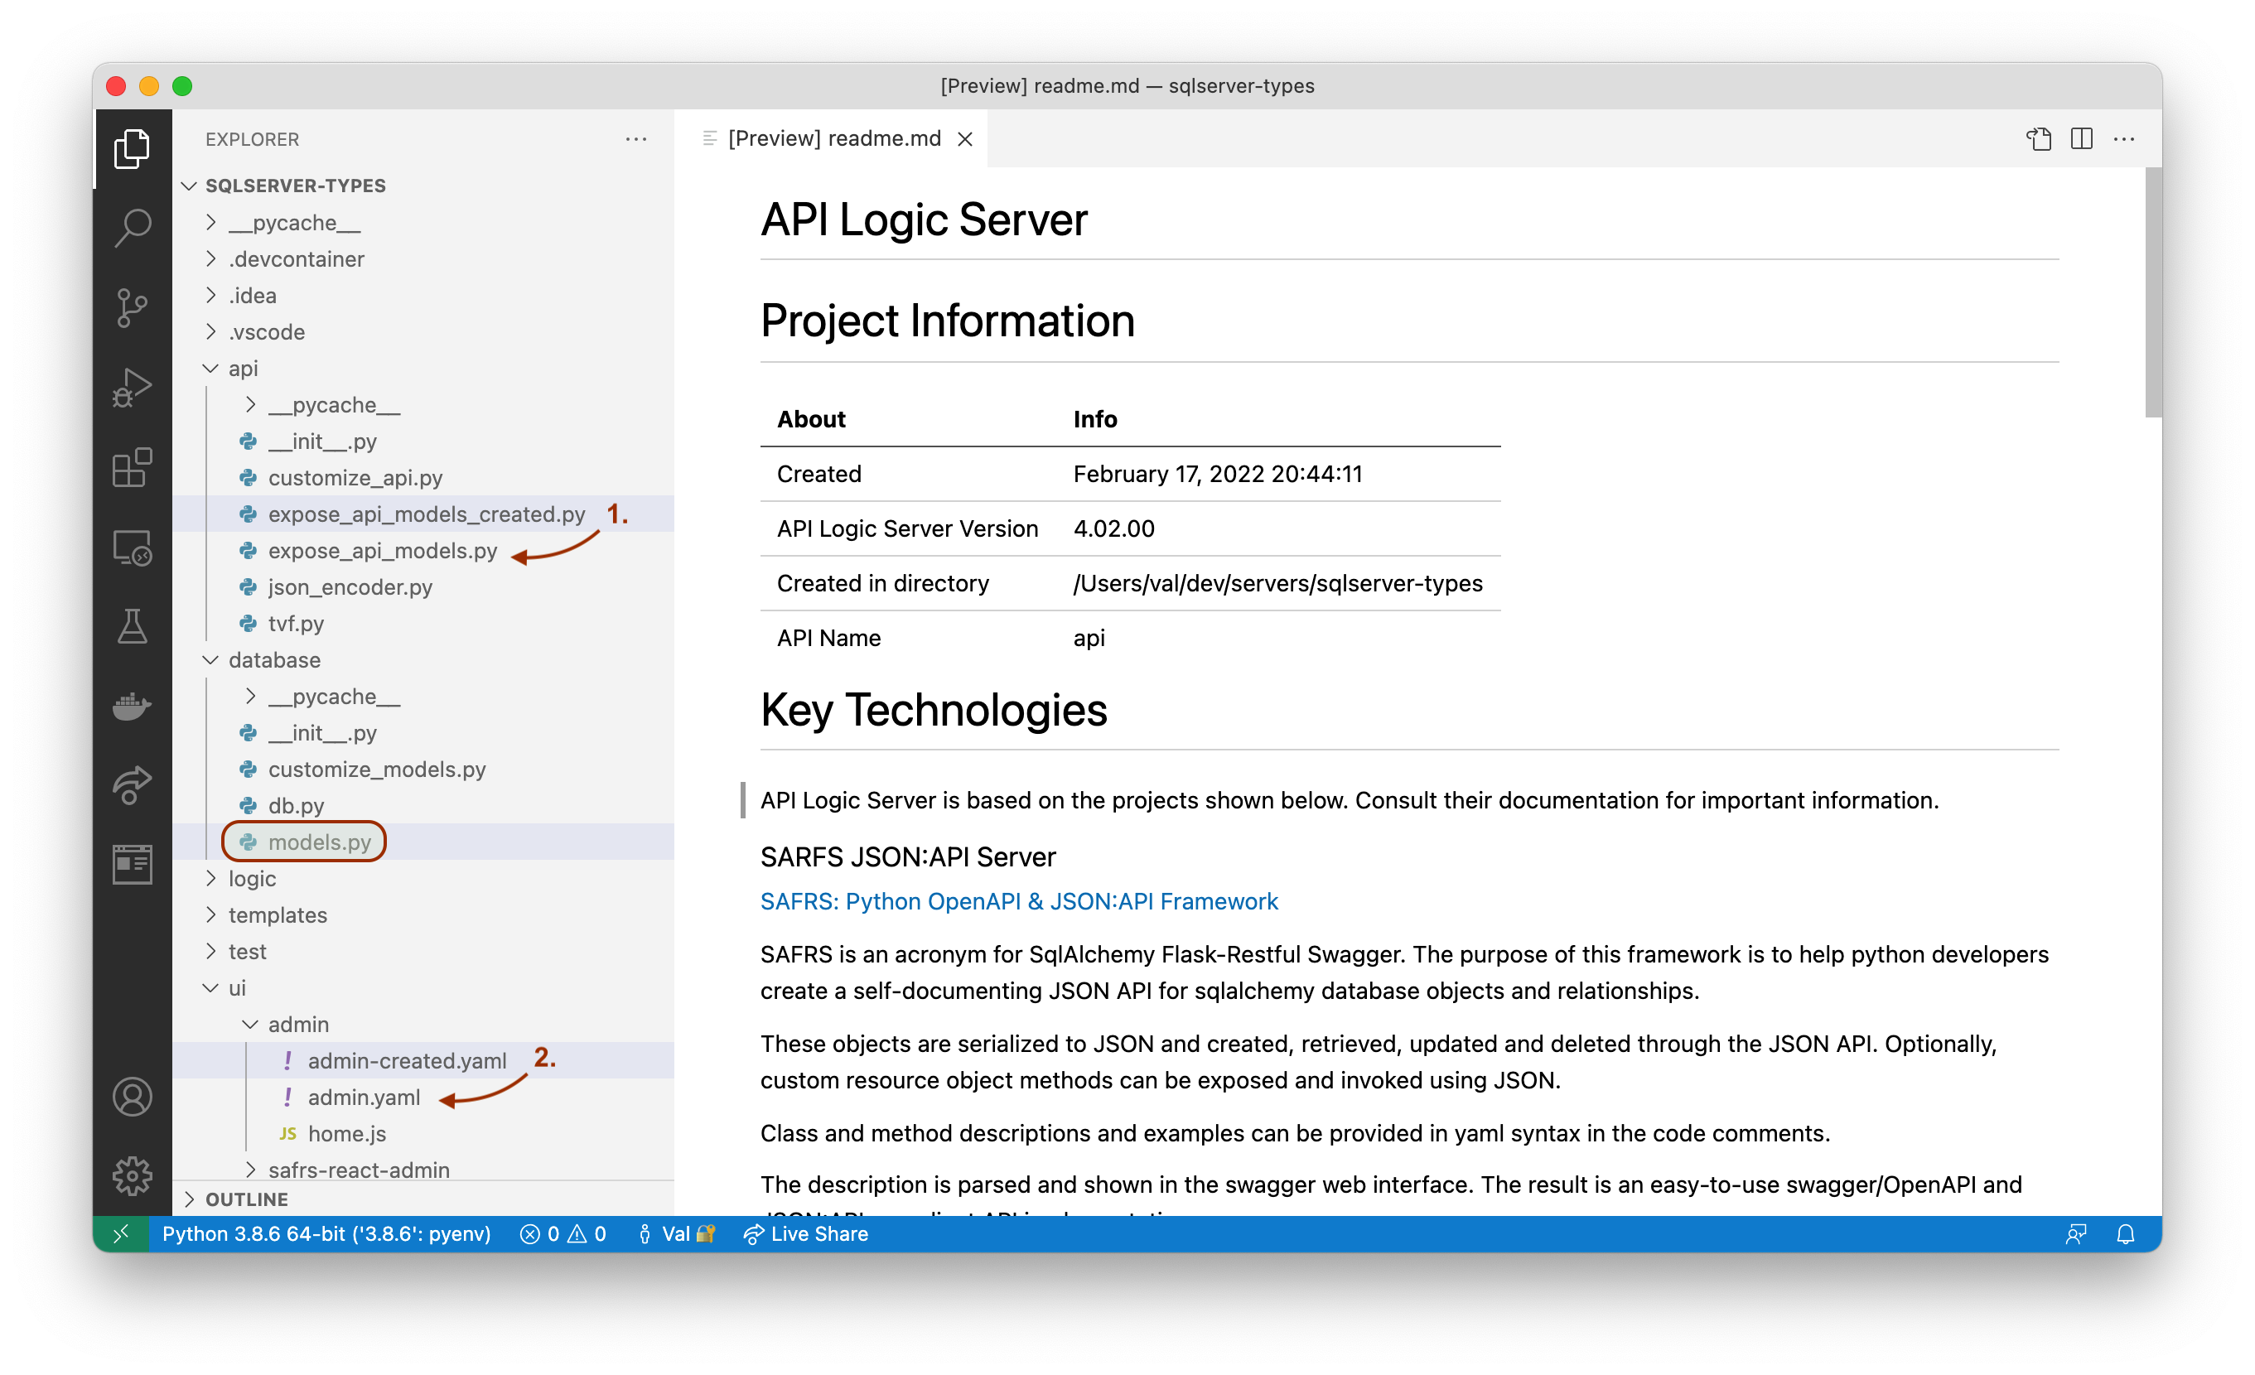
Task: Open the Accounts icon
Action: (132, 1096)
